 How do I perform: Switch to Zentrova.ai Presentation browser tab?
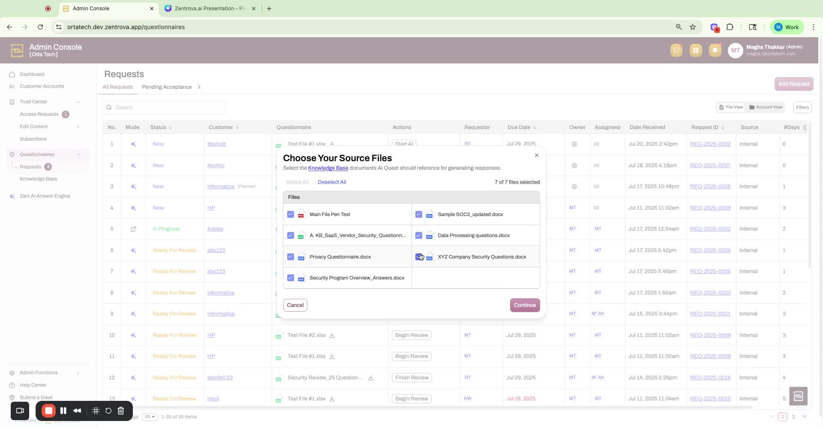coord(210,9)
